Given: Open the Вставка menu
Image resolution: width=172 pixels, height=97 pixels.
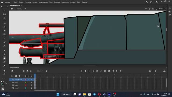Looking at the screenshot, I should [x=35, y=2].
